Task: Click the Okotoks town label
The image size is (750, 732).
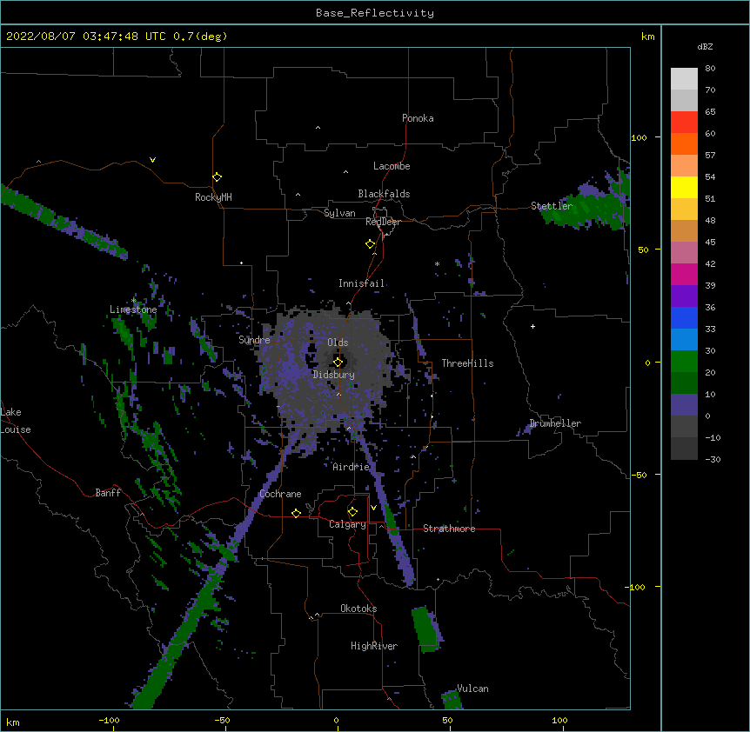Action: point(358,609)
